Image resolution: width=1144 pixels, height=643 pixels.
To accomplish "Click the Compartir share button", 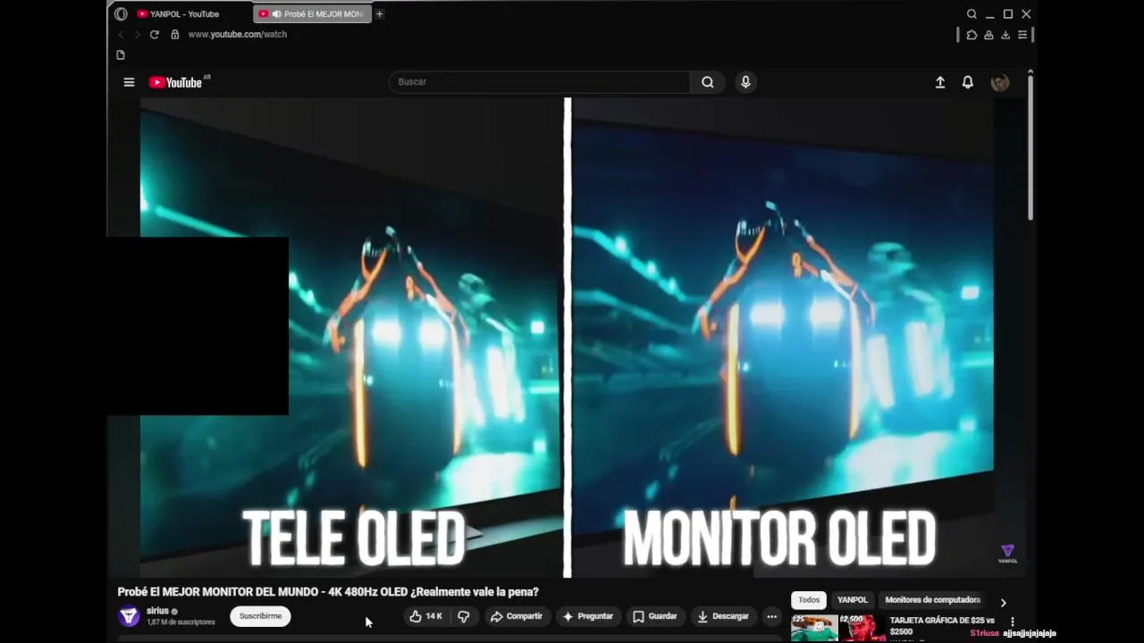I will pyautogui.click(x=516, y=616).
